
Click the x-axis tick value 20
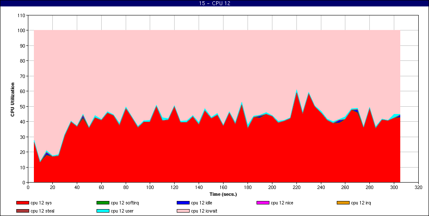pyautogui.click(x=52, y=187)
